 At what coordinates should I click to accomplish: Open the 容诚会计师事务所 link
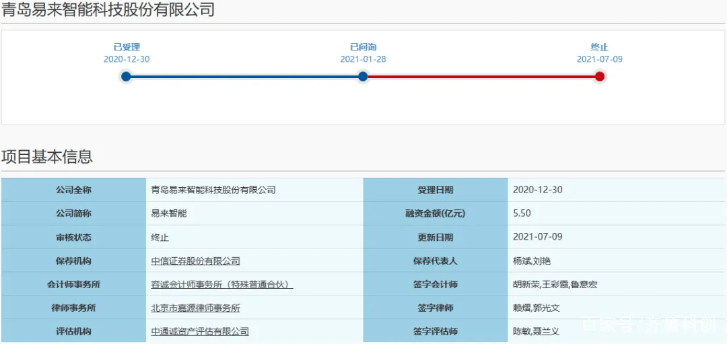tap(222, 285)
